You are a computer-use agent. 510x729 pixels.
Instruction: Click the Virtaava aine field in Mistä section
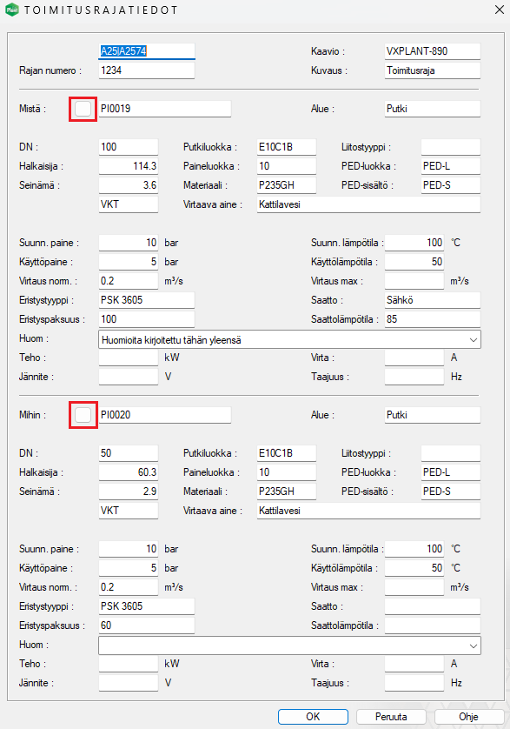pyautogui.click(x=368, y=204)
